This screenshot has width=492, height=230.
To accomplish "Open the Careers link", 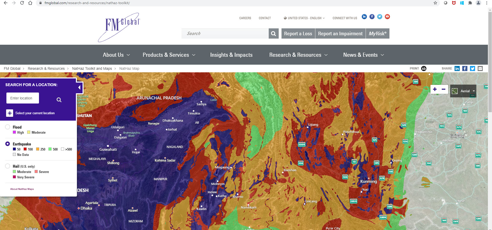I will 245,18.
